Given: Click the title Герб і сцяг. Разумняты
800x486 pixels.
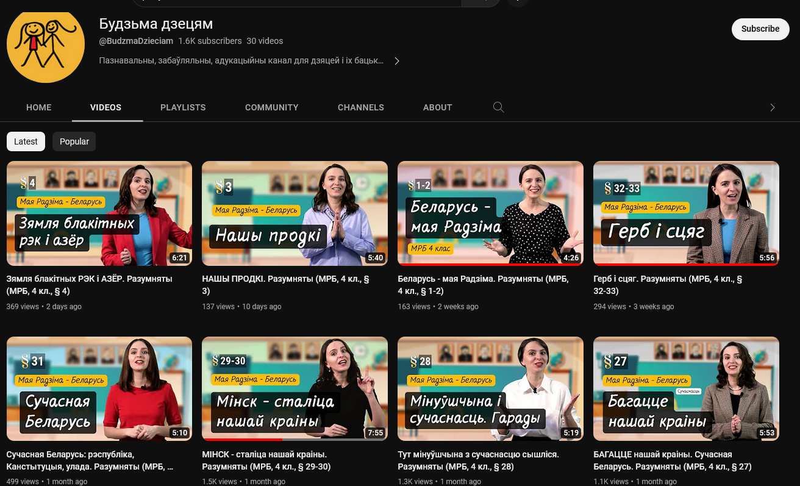Looking at the screenshot, I should click(x=668, y=285).
